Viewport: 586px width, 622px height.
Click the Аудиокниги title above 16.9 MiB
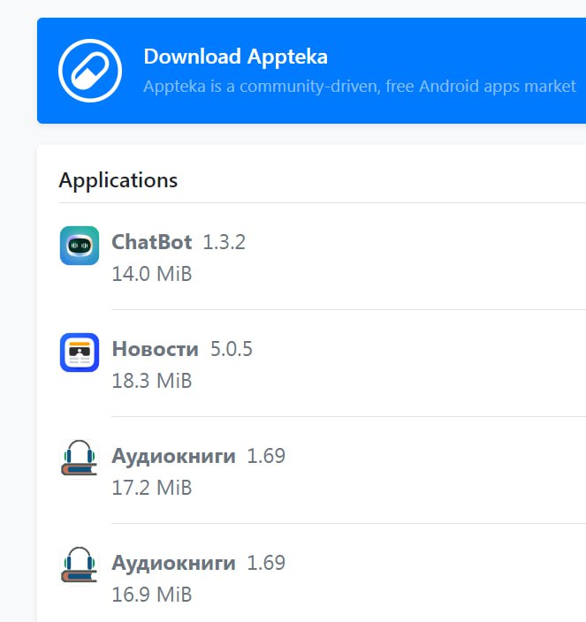[173, 563]
